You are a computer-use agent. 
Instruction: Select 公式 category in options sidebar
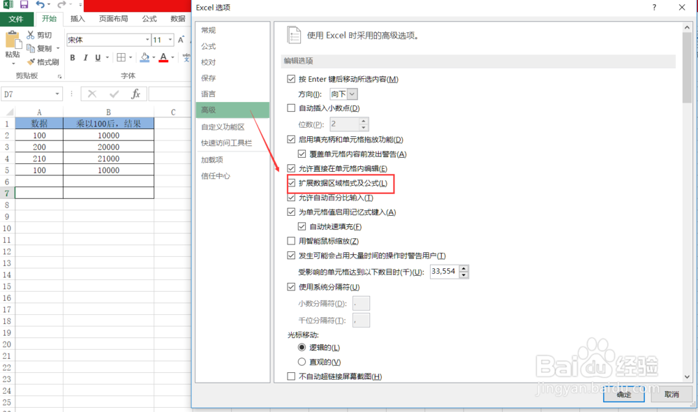click(232, 46)
